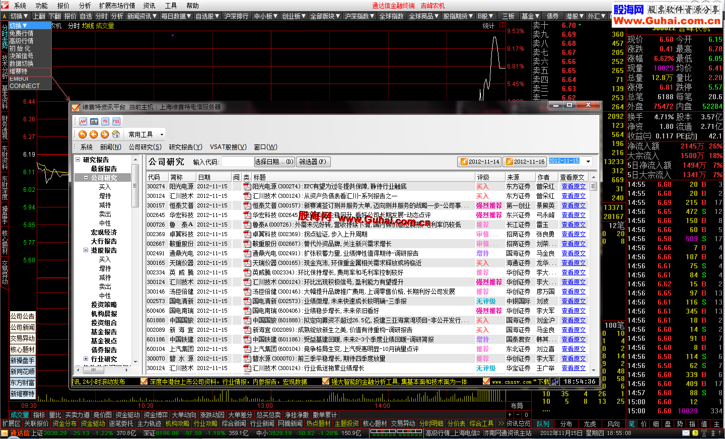This screenshot has width=725, height=439.
Task: Click the mail envelope icon in status bar
Action: (686, 433)
